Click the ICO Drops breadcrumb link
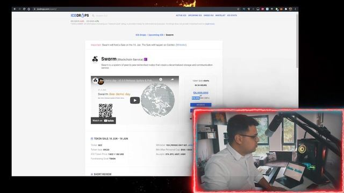344x193 pixels. [x=141, y=35]
